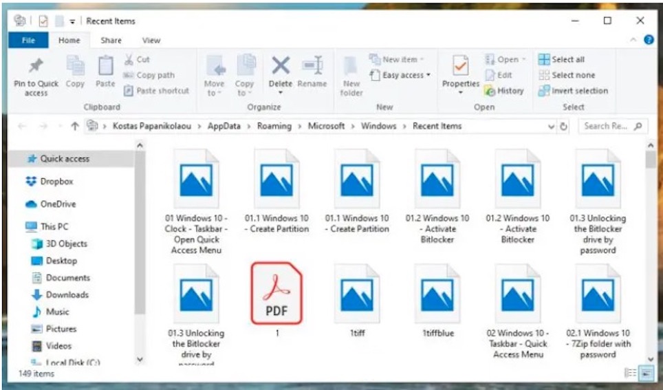Expand the Properties options arrow
The image size is (663, 390).
(461, 93)
